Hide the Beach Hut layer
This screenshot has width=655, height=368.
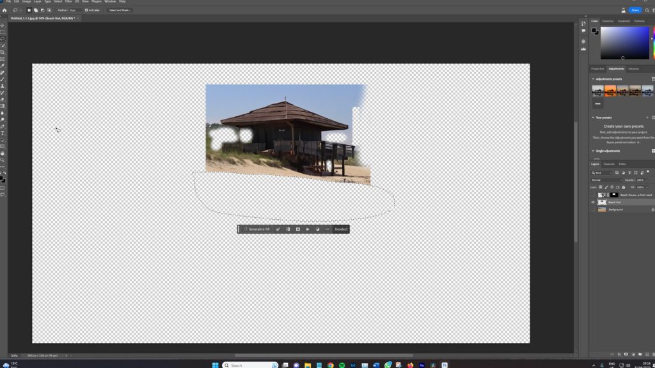(593, 203)
